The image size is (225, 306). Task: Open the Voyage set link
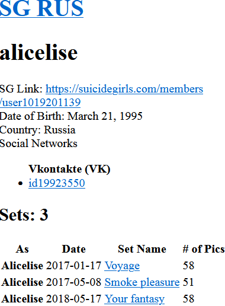[x=122, y=266]
